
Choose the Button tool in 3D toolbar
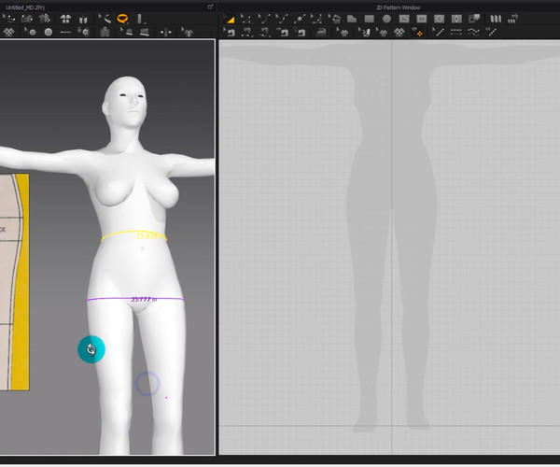(x=49, y=32)
